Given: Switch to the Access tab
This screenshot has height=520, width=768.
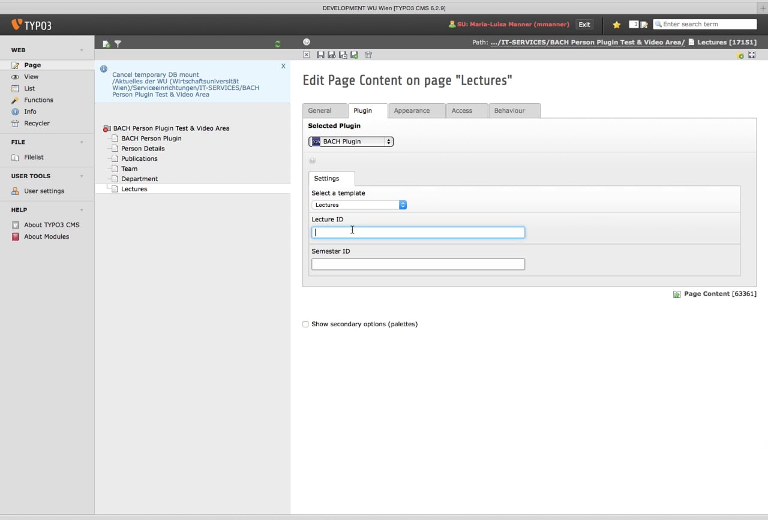Looking at the screenshot, I should pyautogui.click(x=461, y=110).
